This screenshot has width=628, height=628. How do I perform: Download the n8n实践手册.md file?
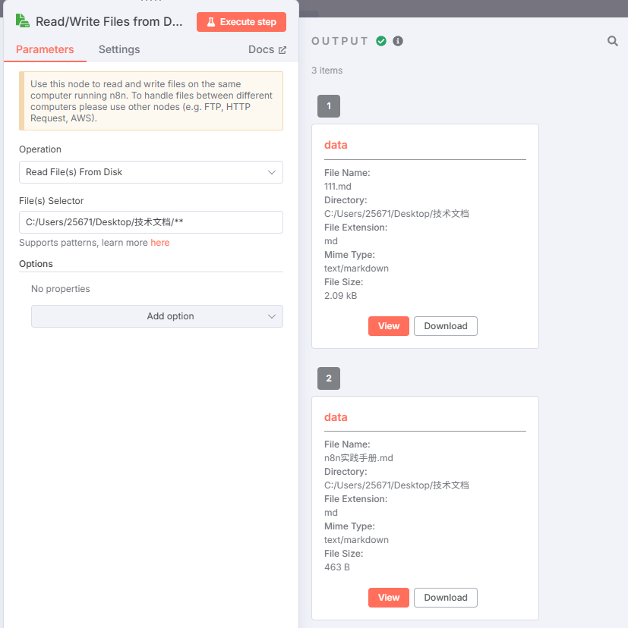tap(446, 598)
